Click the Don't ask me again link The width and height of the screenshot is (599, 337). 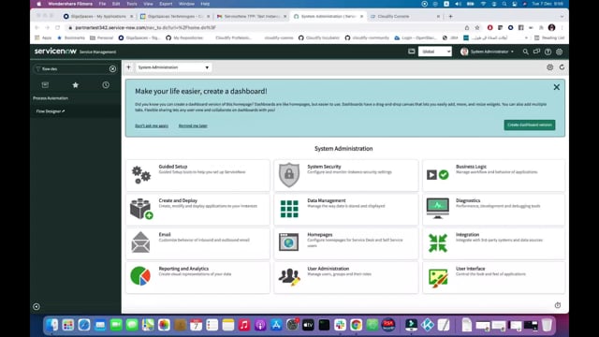pyautogui.click(x=152, y=125)
